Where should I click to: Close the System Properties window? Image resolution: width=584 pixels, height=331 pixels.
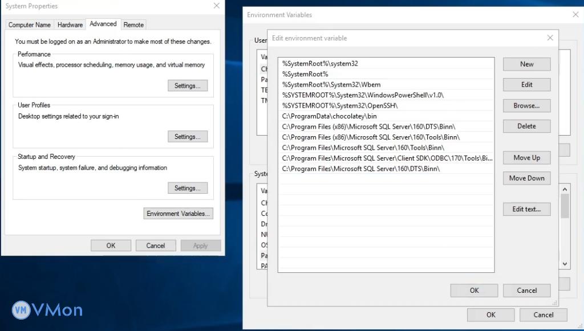coord(216,6)
